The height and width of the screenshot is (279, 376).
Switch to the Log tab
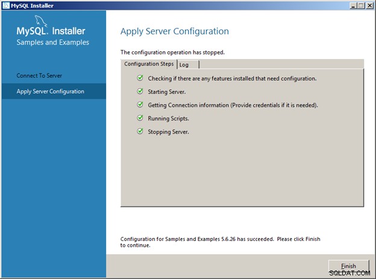pos(188,64)
